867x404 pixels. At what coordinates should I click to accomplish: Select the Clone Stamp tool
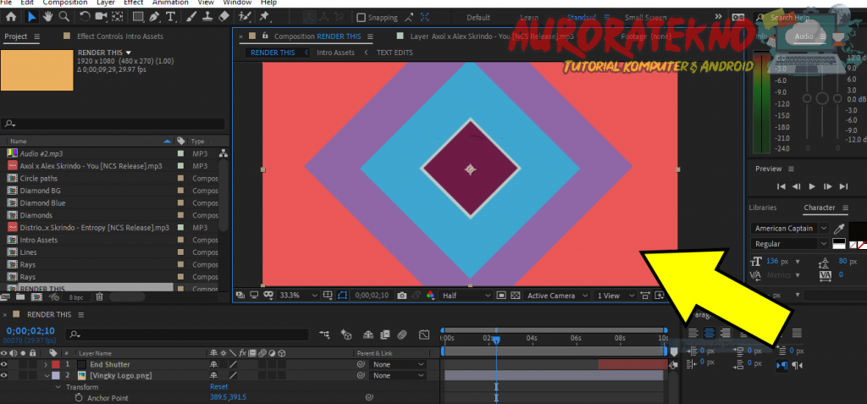(207, 17)
